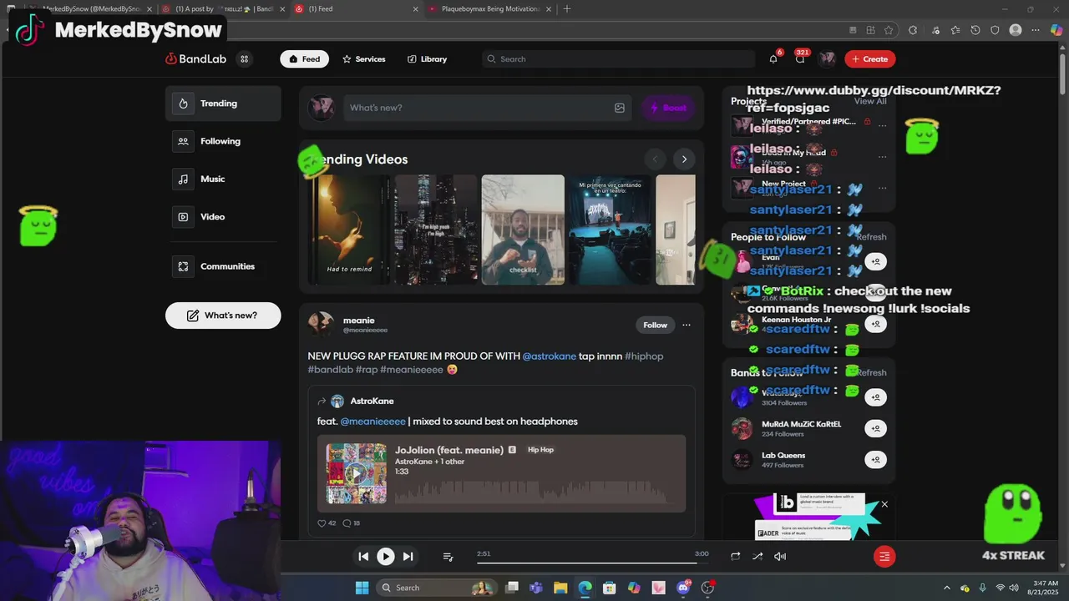Image resolution: width=1069 pixels, height=601 pixels.
Task: Open 'Had to remind' video thumbnail
Action: [350, 230]
